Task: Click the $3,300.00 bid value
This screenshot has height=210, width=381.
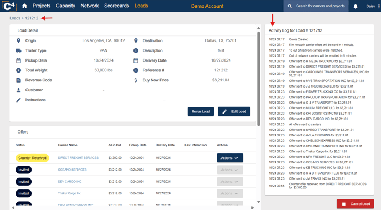Action: click(x=115, y=158)
